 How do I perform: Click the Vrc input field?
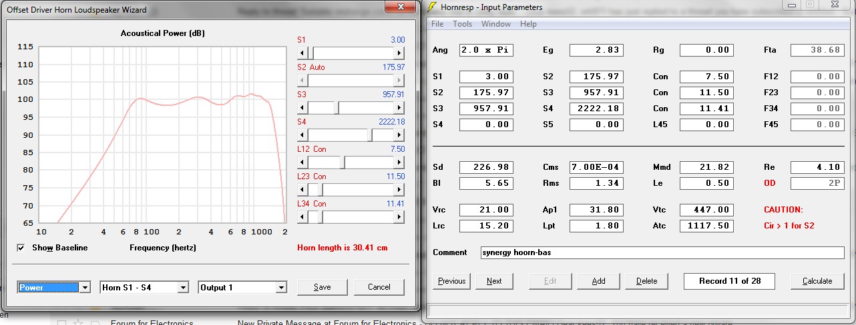point(486,210)
